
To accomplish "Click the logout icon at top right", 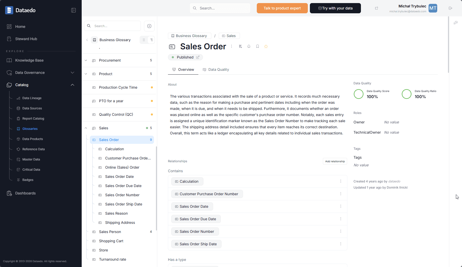I will coord(451,8).
